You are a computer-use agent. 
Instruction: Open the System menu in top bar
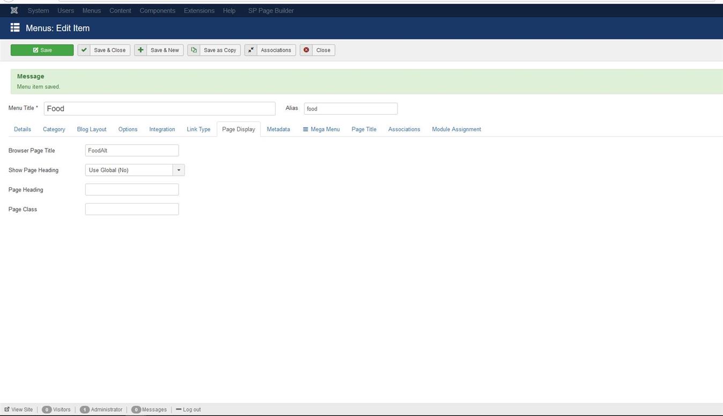tap(38, 11)
